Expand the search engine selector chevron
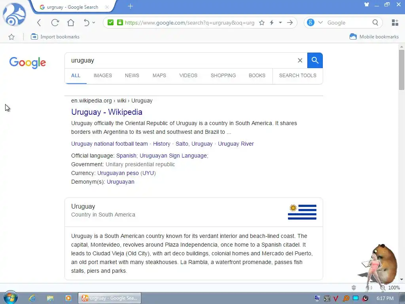The height and width of the screenshot is (304, 405). [320, 23]
